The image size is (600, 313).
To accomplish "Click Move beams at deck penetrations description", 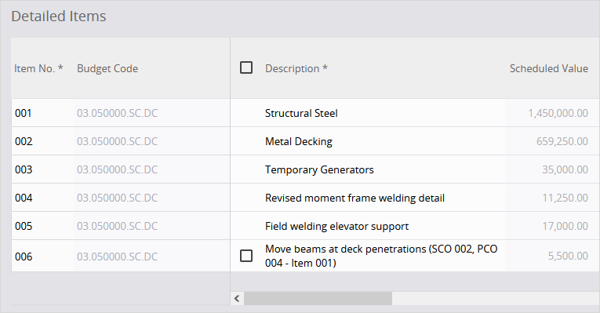I will click(381, 256).
